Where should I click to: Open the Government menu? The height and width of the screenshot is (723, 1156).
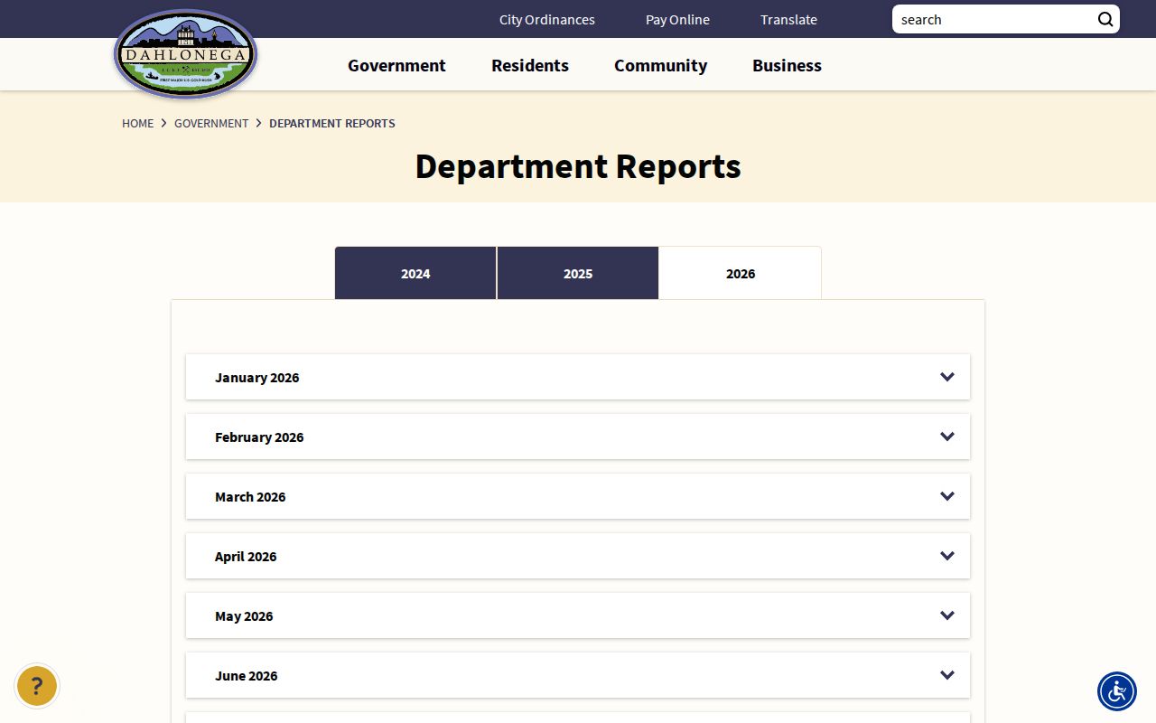click(x=396, y=65)
